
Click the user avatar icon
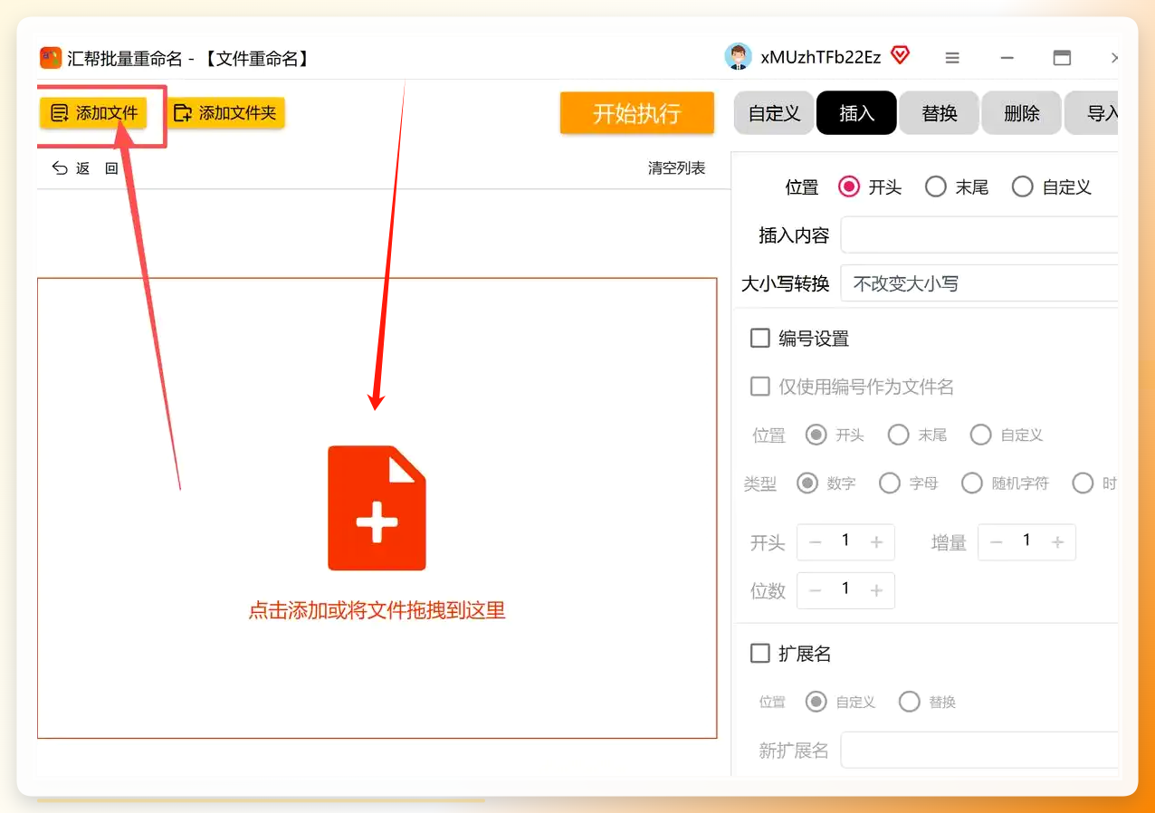[x=739, y=57]
